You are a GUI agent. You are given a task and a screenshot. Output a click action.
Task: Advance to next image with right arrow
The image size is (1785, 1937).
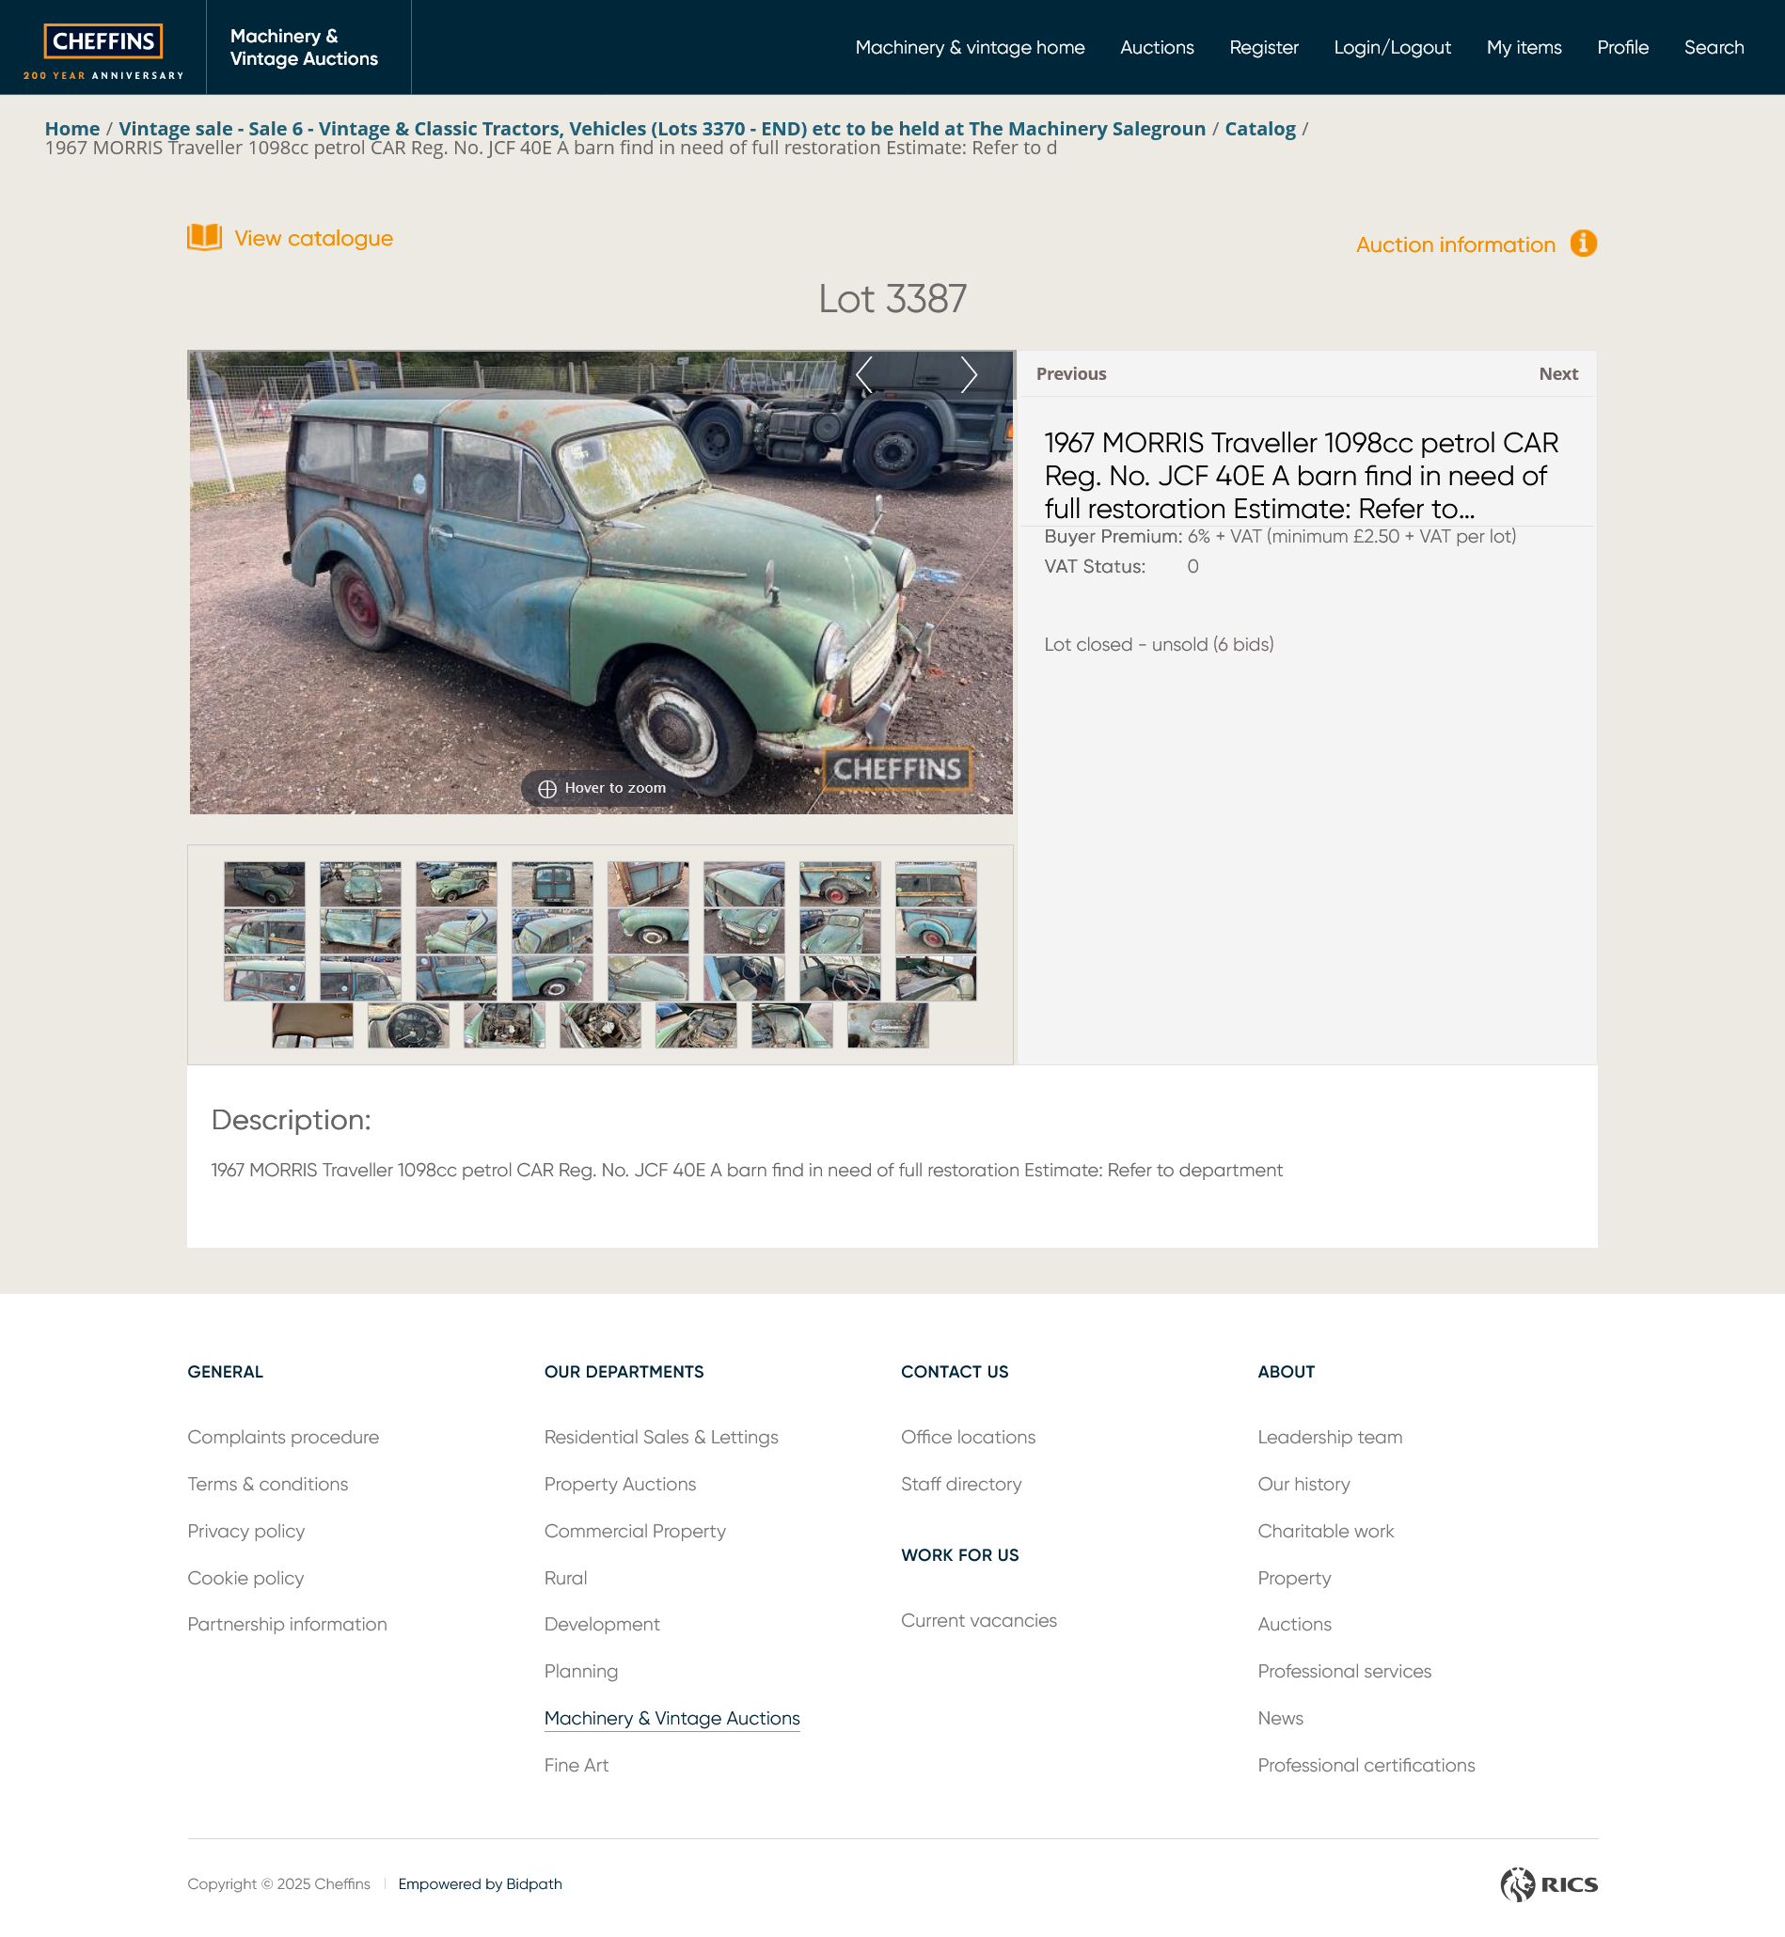click(x=969, y=374)
